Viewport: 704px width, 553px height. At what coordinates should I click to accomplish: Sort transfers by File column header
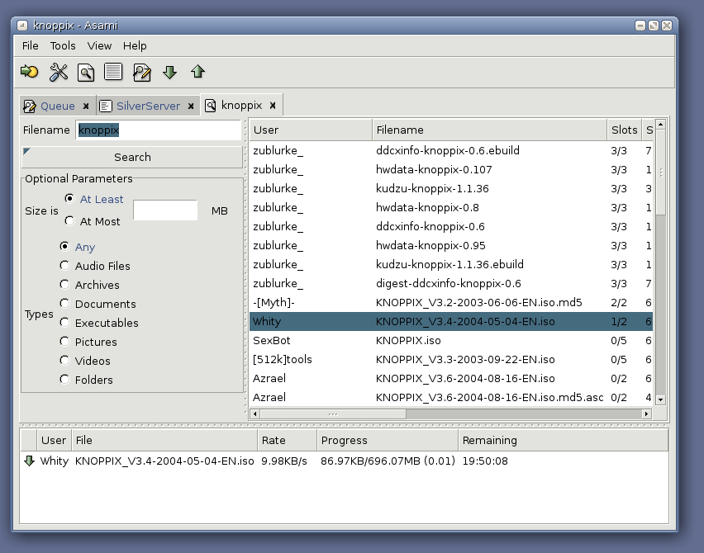tap(164, 441)
